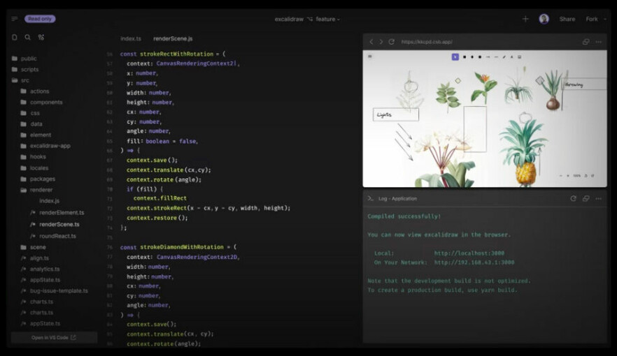Screen dimensions: 617x356
Task: Select the Excalidraw pencil draw tool
Action: [x=504, y=57]
